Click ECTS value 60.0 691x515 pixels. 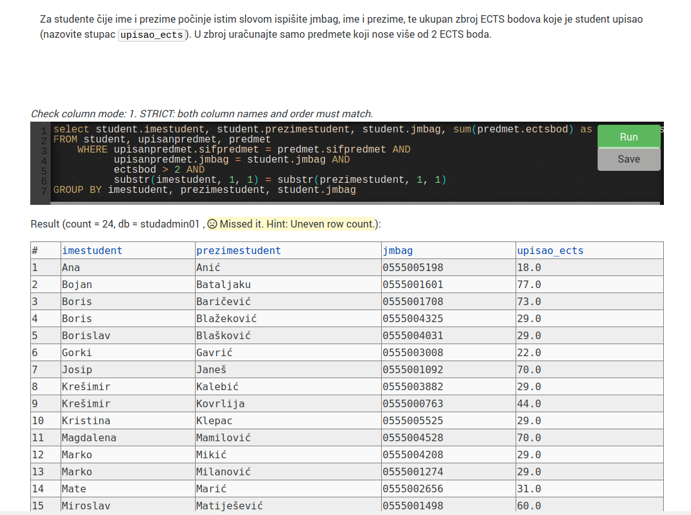[x=589, y=506]
